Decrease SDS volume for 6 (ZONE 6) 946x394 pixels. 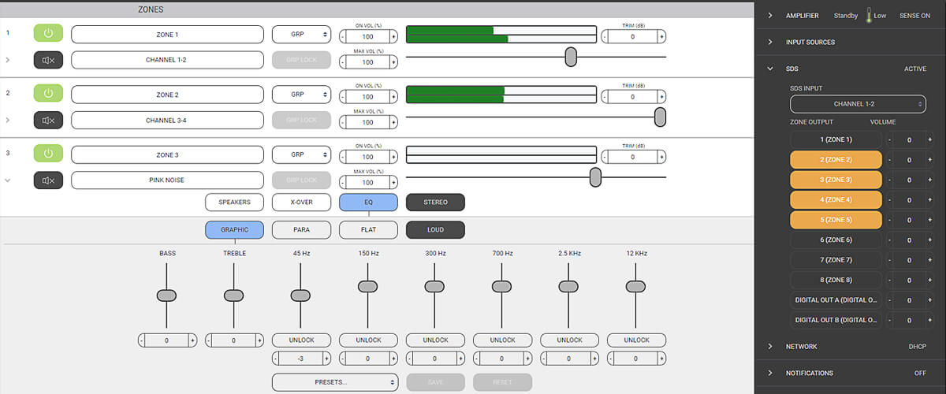pos(891,240)
